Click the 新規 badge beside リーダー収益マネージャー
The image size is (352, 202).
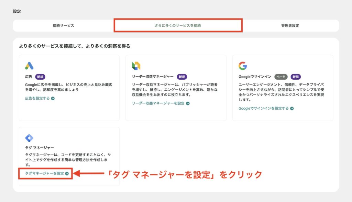pos(182,77)
